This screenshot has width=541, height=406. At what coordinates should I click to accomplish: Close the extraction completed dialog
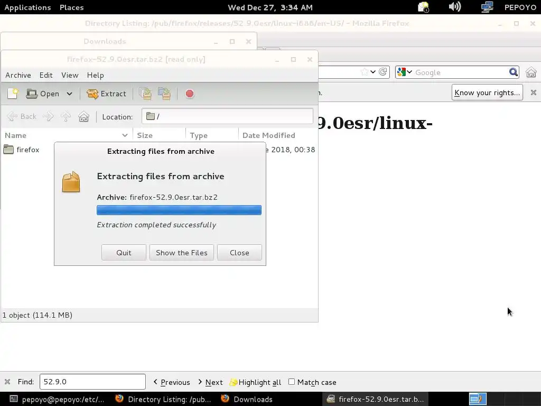[x=239, y=253]
